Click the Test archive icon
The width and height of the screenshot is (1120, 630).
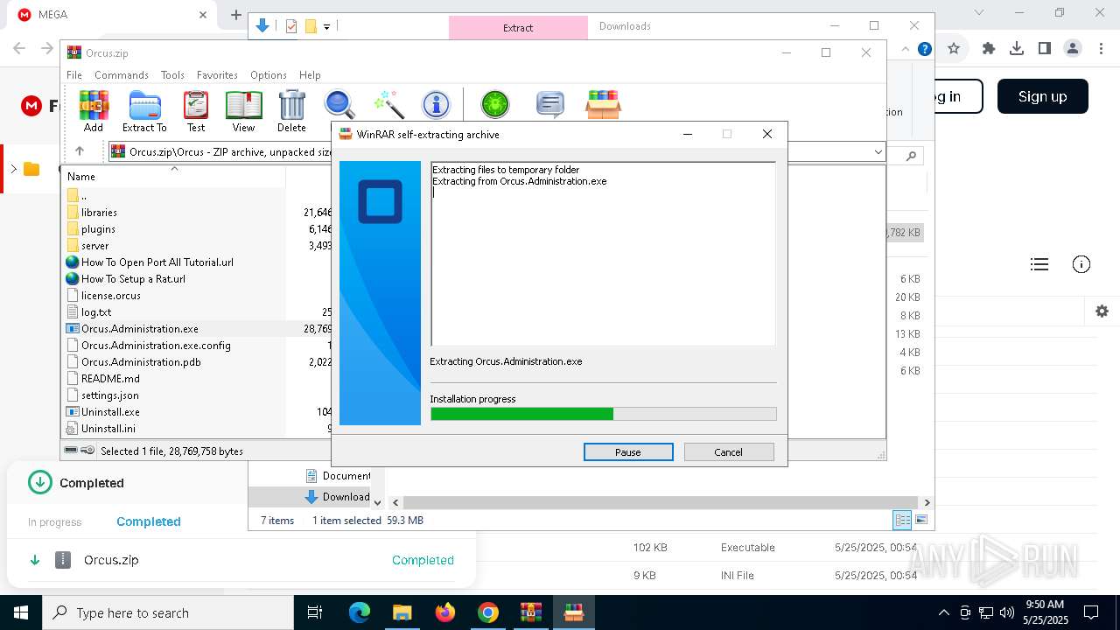(x=196, y=111)
